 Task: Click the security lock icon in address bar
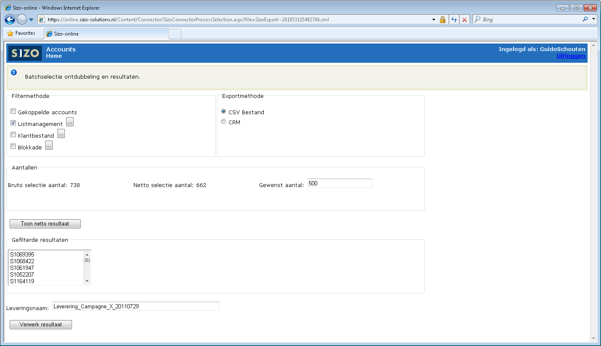coord(442,20)
